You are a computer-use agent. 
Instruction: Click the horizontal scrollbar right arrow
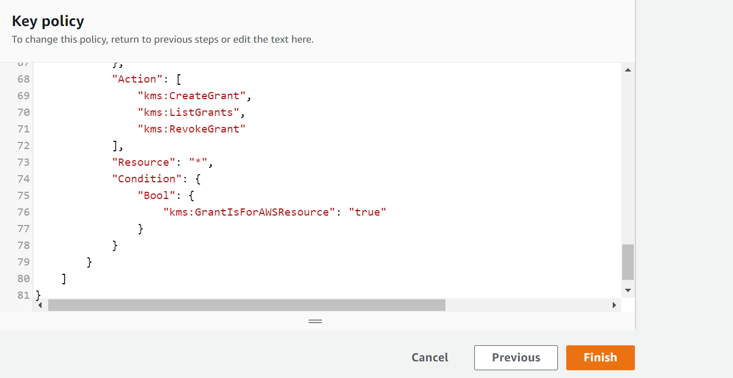point(614,305)
